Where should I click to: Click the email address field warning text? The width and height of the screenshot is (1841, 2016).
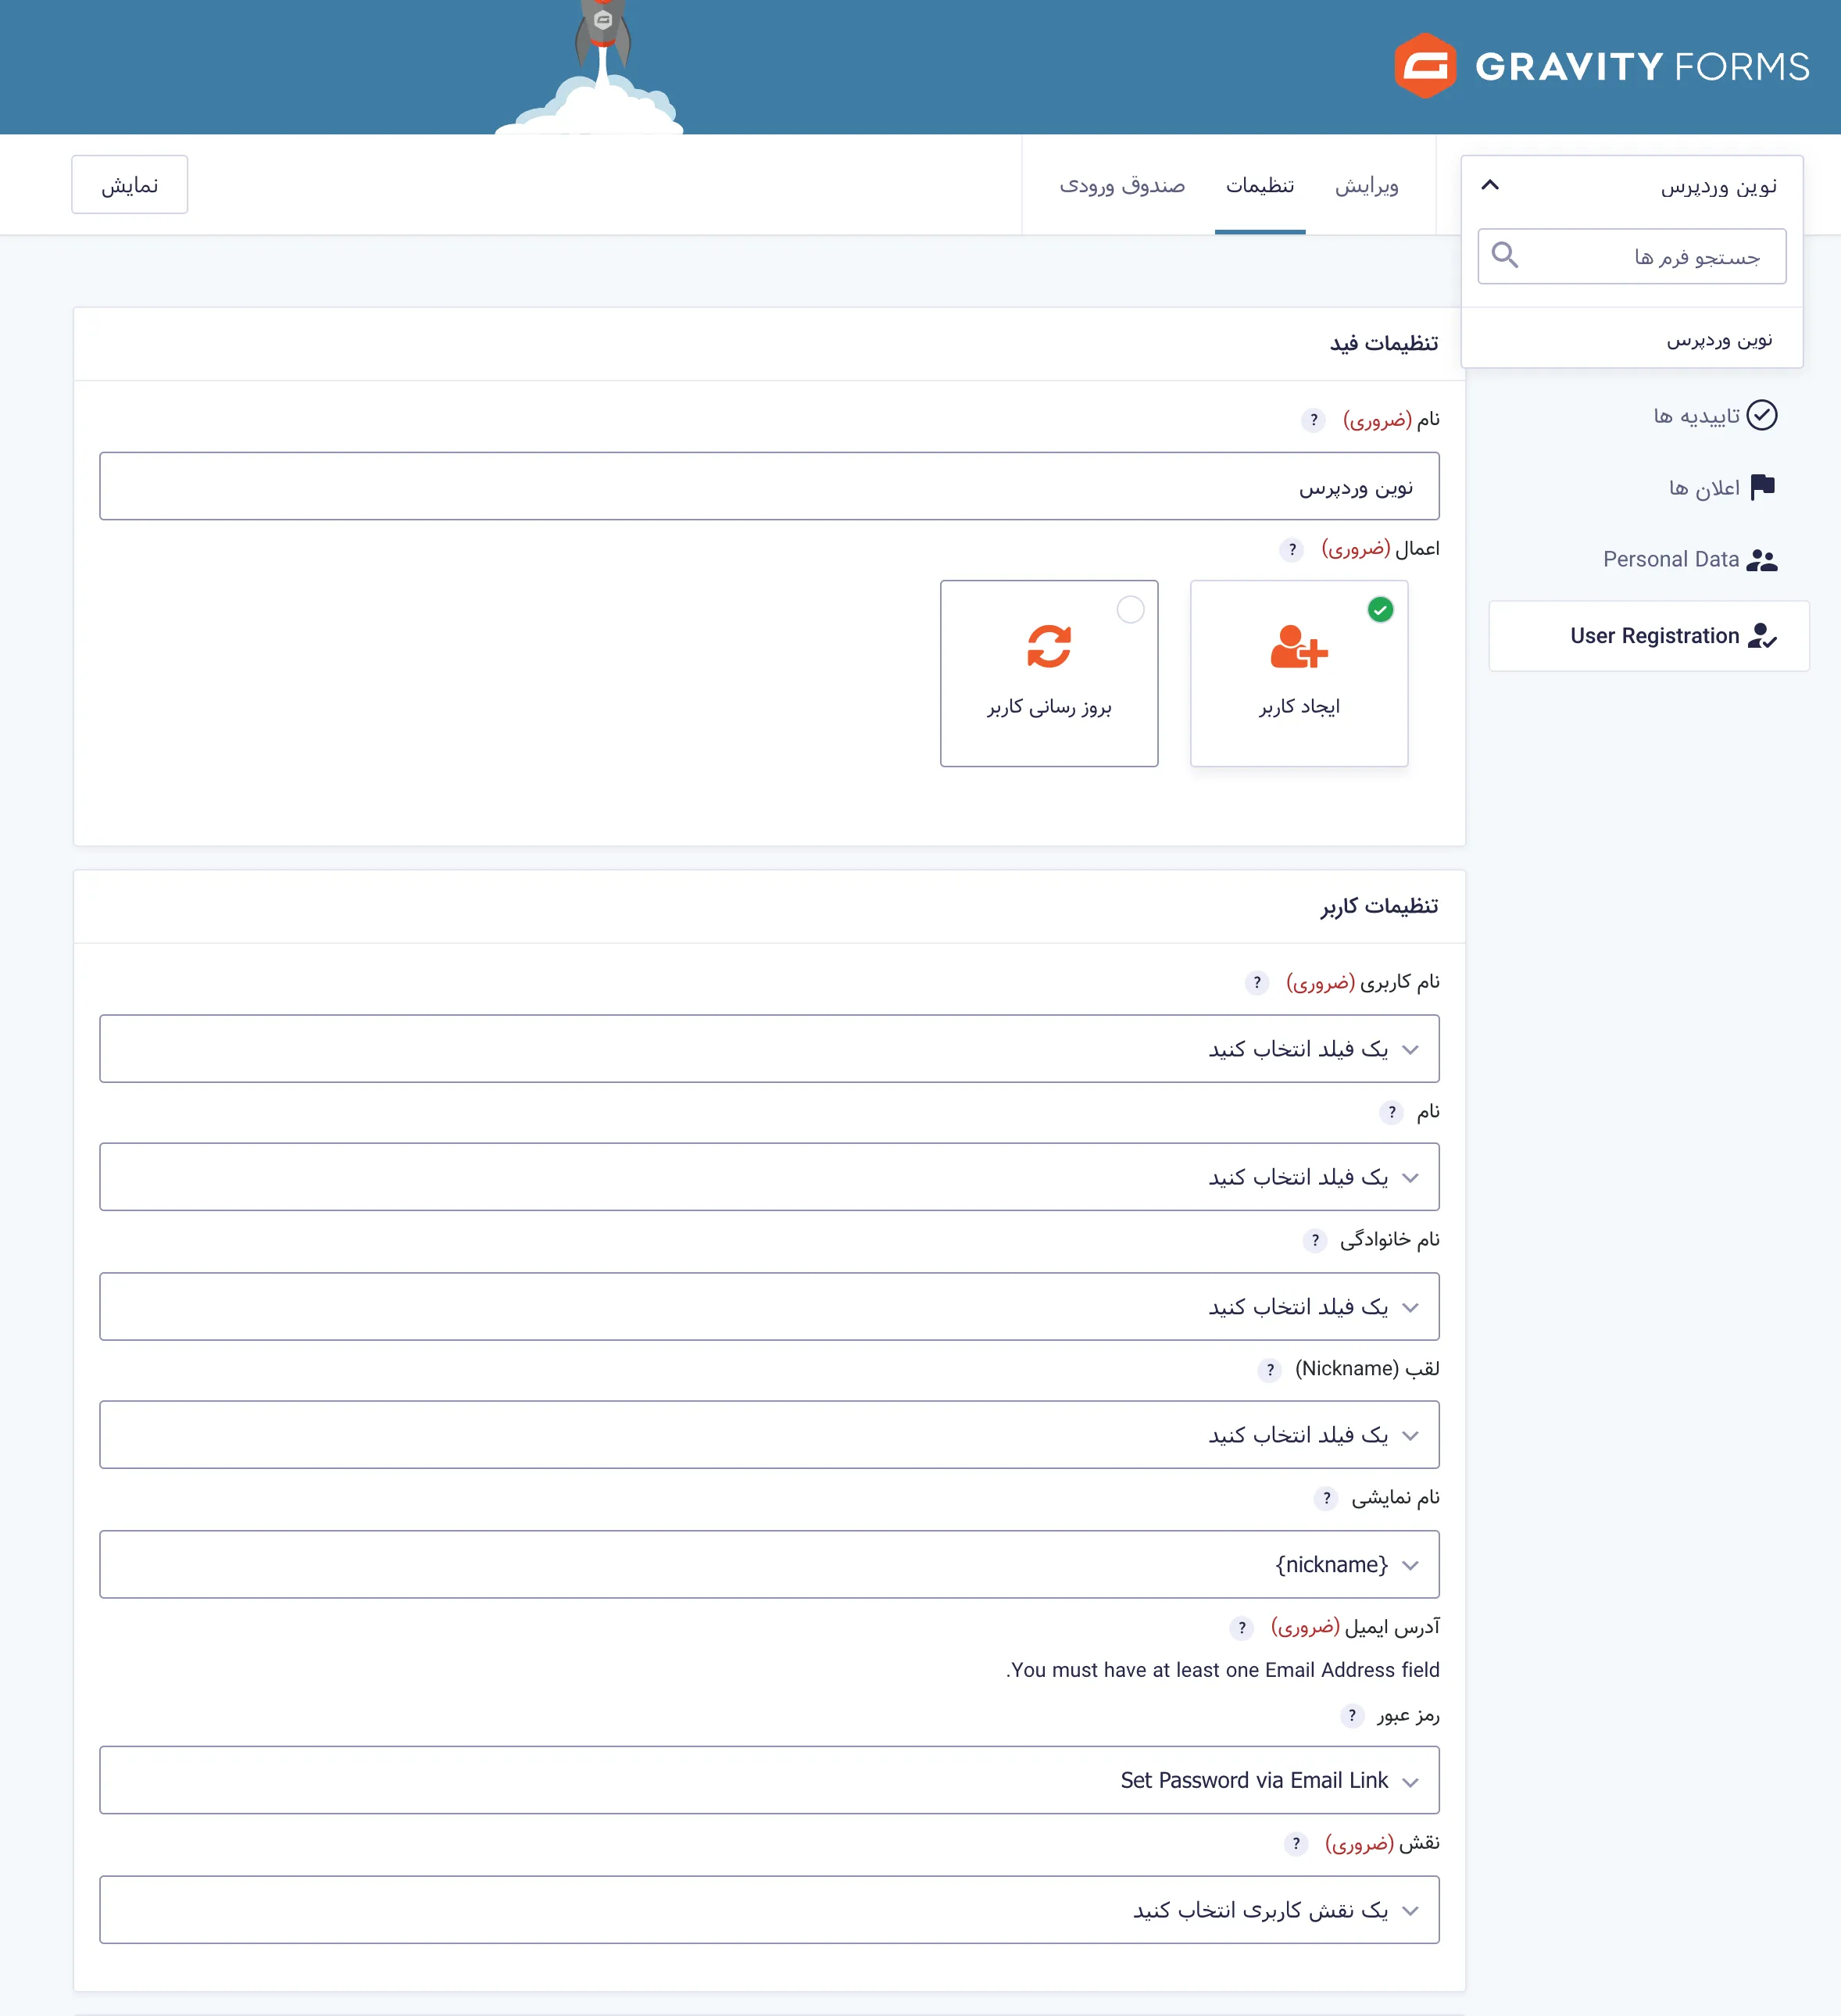click(x=1222, y=1671)
